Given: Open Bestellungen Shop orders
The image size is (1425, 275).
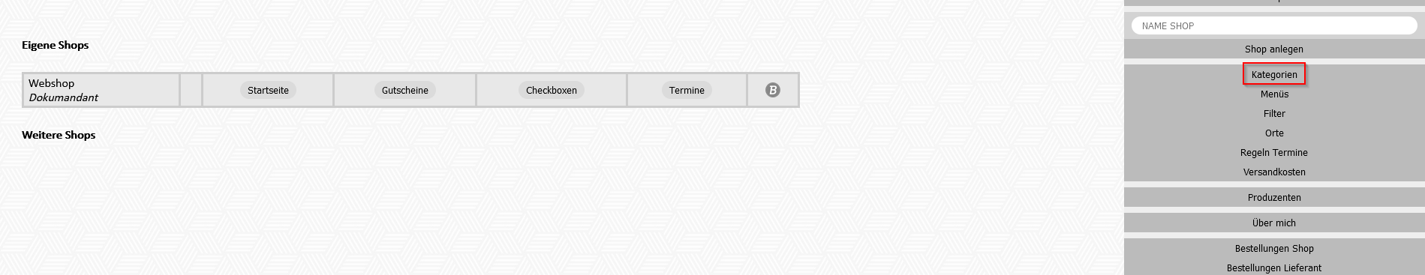Looking at the screenshot, I should [1274, 248].
